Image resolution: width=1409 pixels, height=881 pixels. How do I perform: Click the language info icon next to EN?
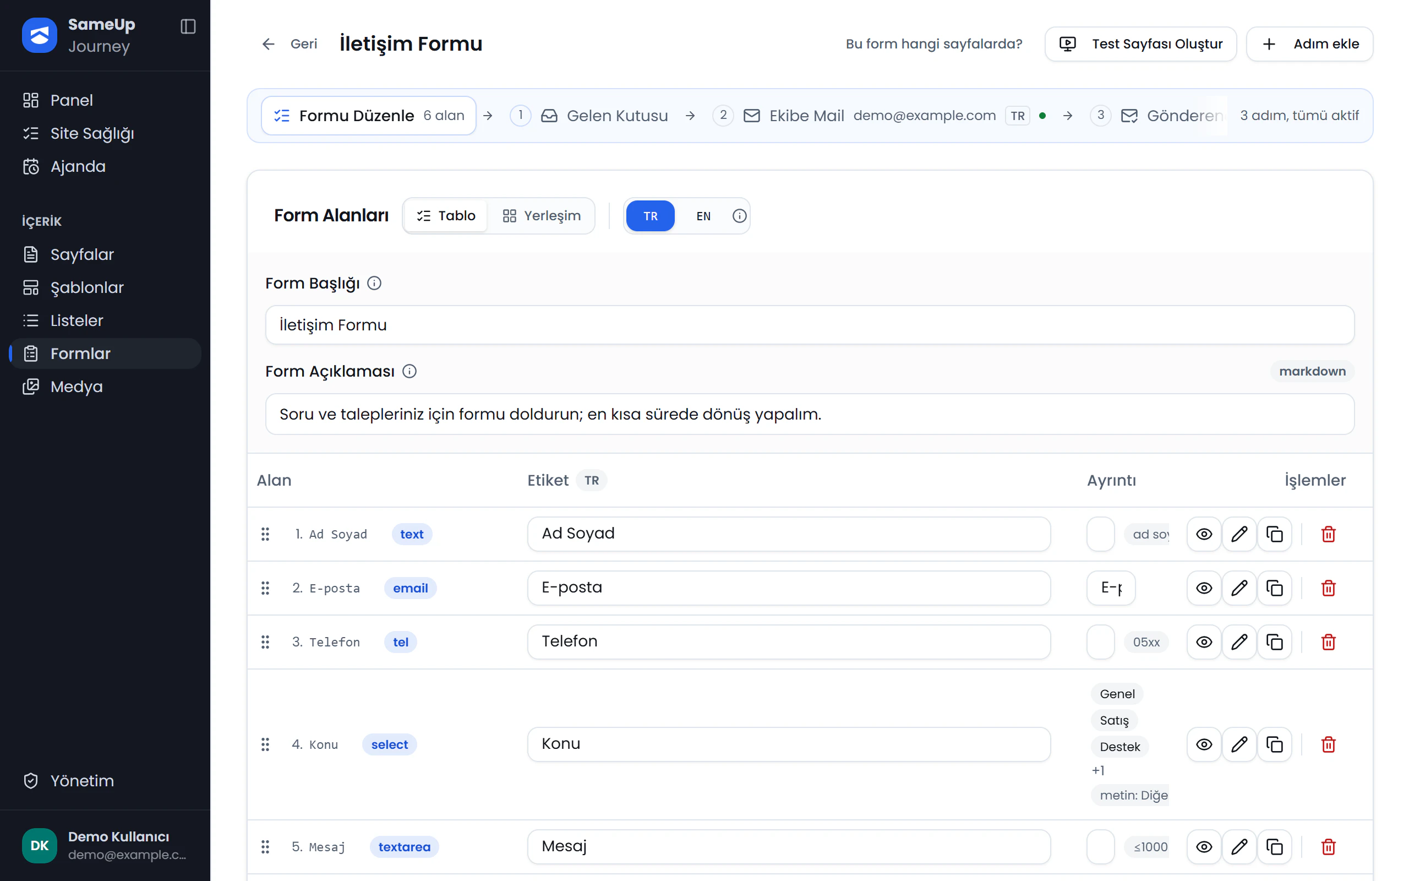point(739,216)
